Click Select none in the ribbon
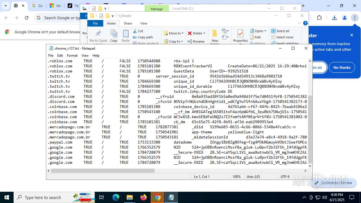Image resolution: width=361 pixels, height=203 pixels. [282, 37]
